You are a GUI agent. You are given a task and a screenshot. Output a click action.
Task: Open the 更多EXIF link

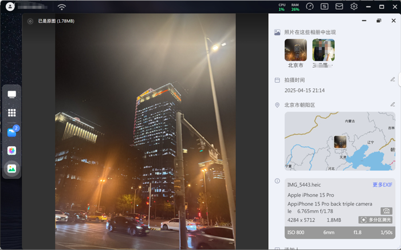(382, 185)
